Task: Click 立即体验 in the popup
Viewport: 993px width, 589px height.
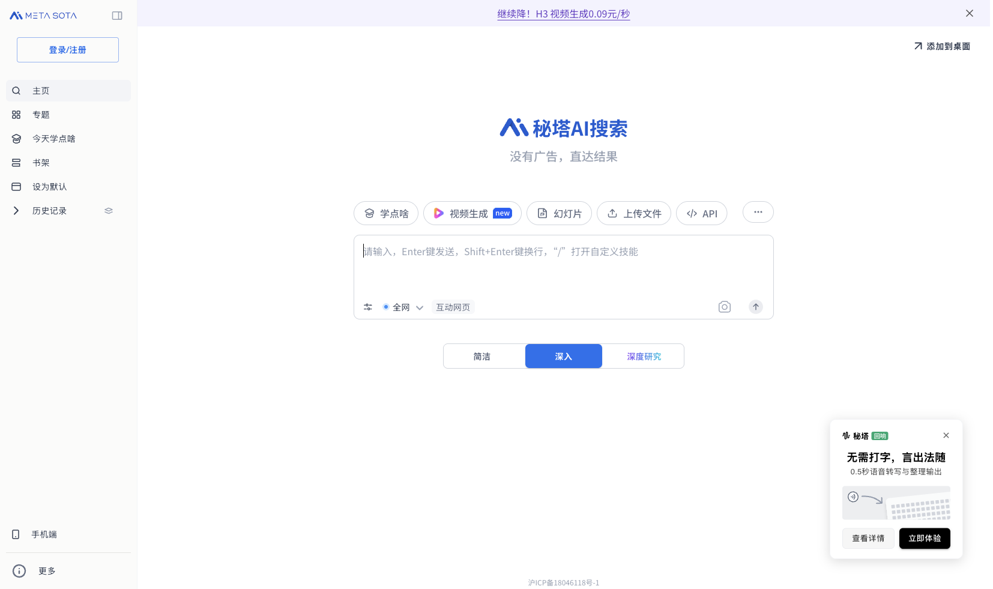Action: pyautogui.click(x=925, y=539)
